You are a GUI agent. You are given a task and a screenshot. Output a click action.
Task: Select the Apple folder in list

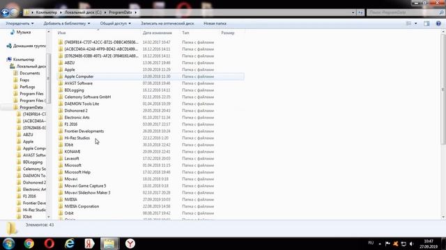tap(70, 69)
